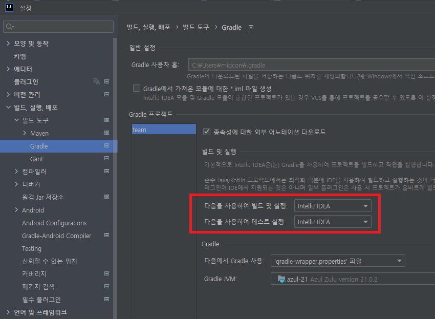
Task: Open Testing settings page
Action: coord(32,249)
